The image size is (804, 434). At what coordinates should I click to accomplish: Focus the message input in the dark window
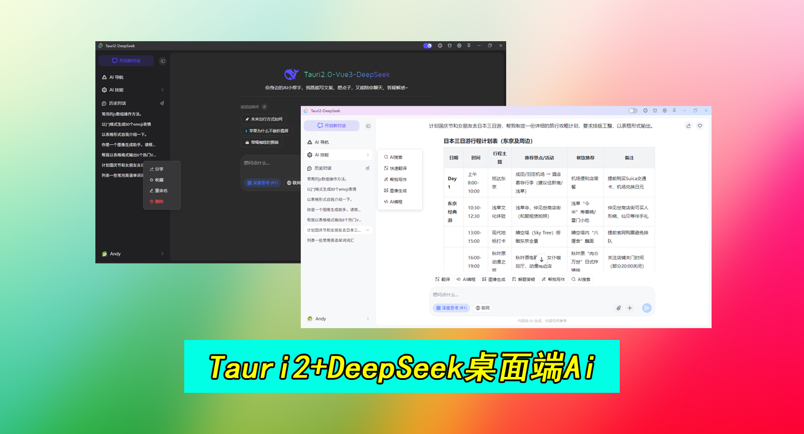pos(271,163)
